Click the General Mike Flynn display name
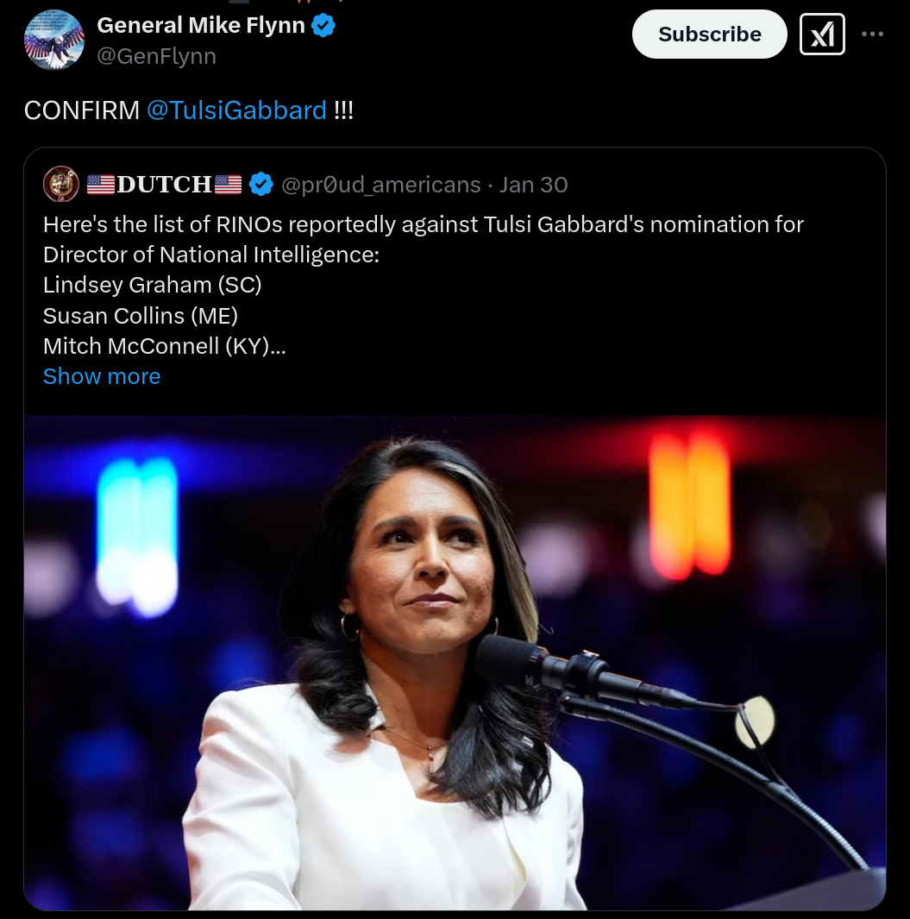The height and width of the screenshot is (919, 910). click(x=201, y=25)
